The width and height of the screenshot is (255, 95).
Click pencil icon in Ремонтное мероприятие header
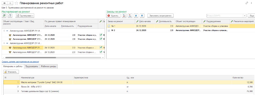pyautogui.click(x=232, y=21)
